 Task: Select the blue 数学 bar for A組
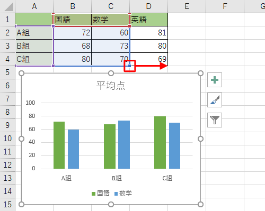pyautogui.click(x=73, y=149)
